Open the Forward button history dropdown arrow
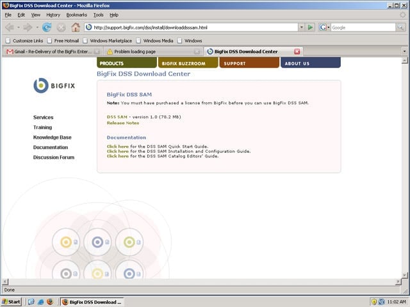This screenshot has height=307, width=410. coord(37,27)
